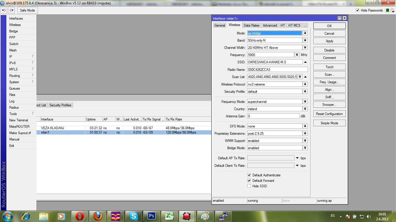Image resolution: width=396 pixels, height=222 pixels.
Task: Open Excel from the taskbar
Action: coord(170,216)
